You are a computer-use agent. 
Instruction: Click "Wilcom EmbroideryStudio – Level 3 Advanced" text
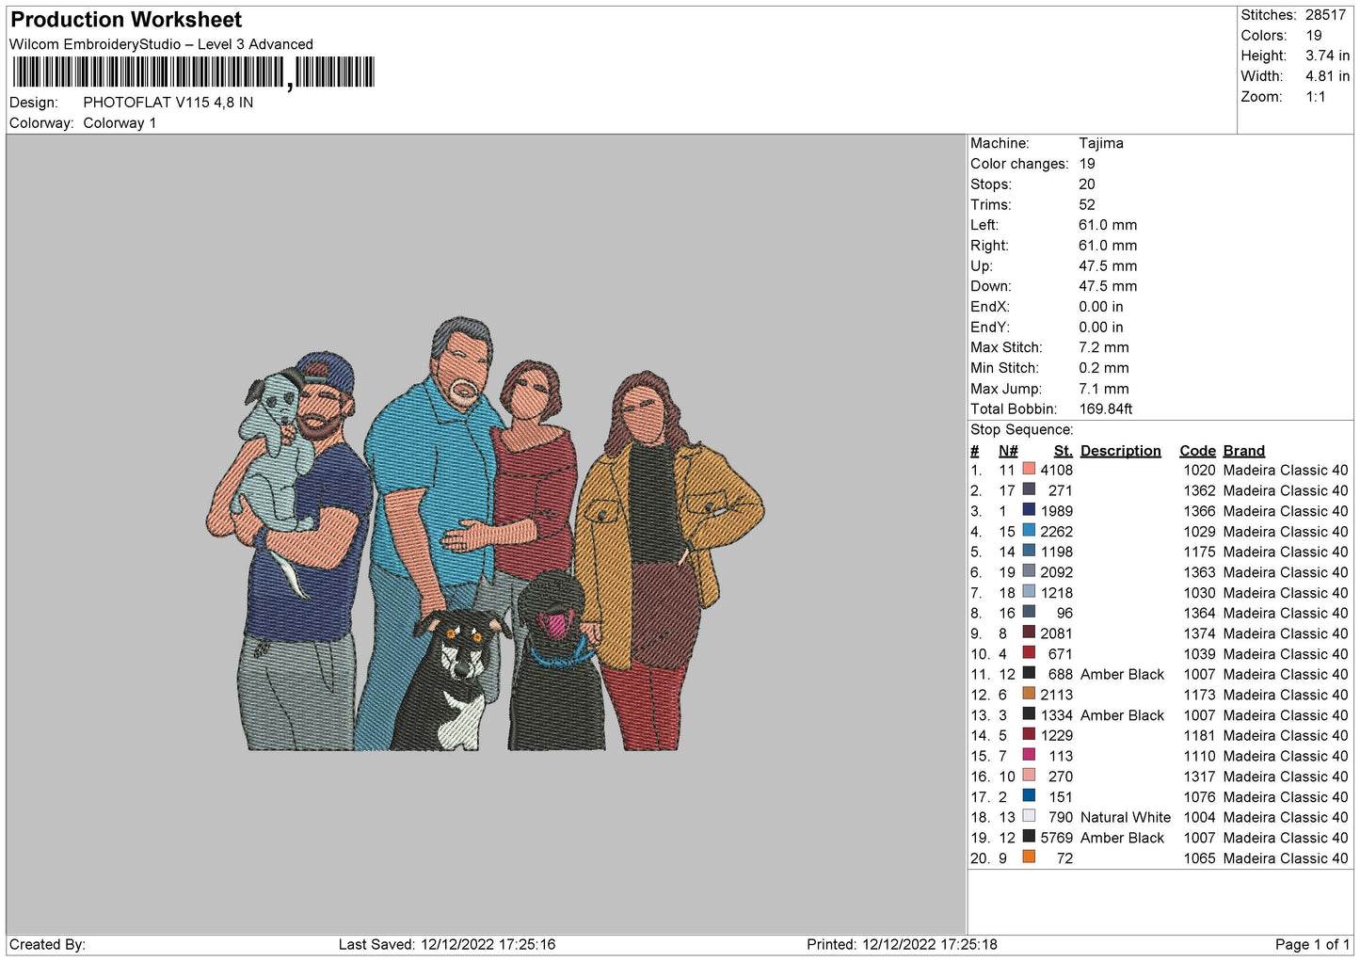tap(161, 44)
